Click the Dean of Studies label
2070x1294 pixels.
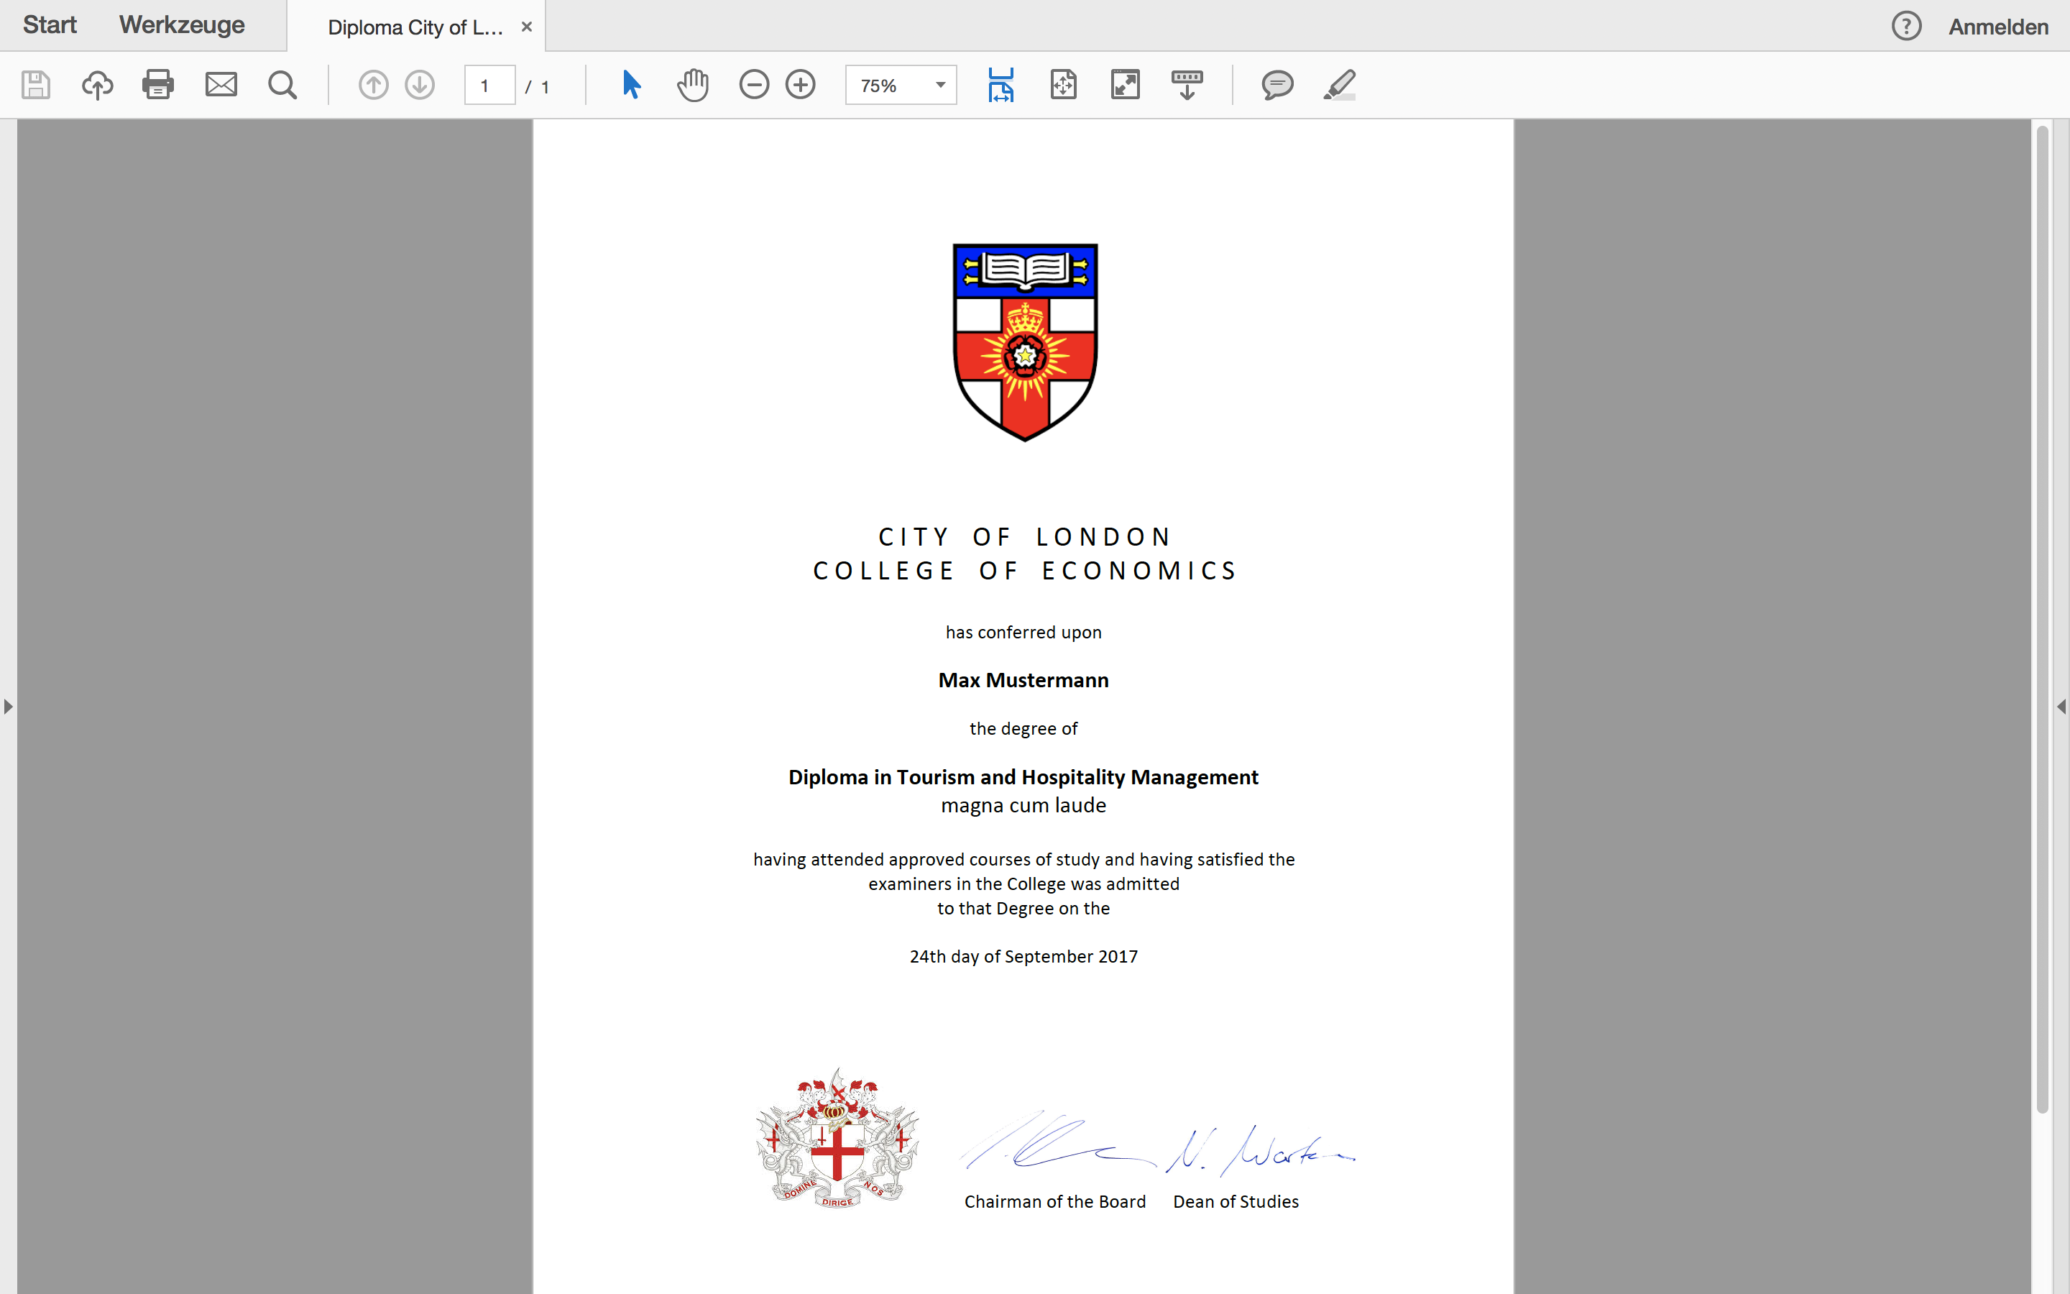[x=1235, y=1201]
